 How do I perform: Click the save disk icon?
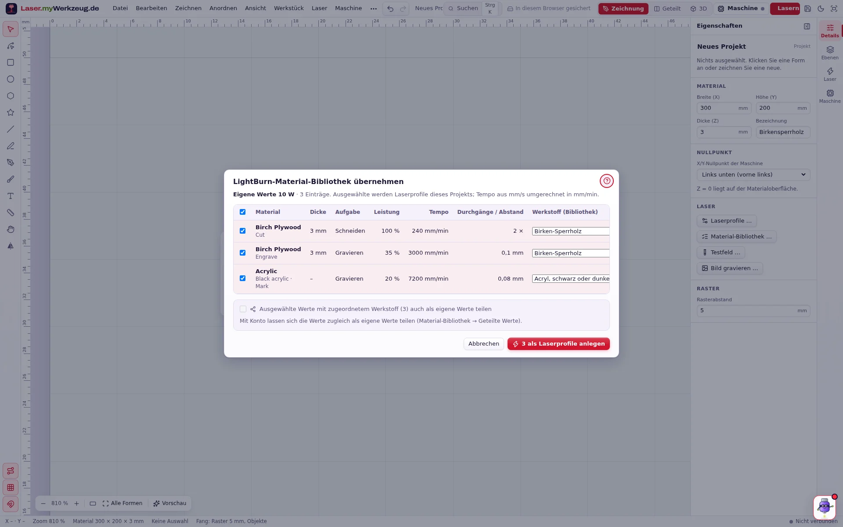(x=807, y=8)
